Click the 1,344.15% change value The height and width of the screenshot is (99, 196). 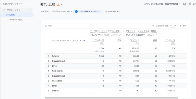tap(170, 71)
